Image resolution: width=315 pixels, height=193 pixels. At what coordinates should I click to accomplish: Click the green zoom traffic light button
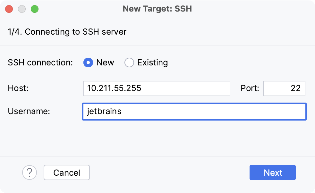[34, 9]
